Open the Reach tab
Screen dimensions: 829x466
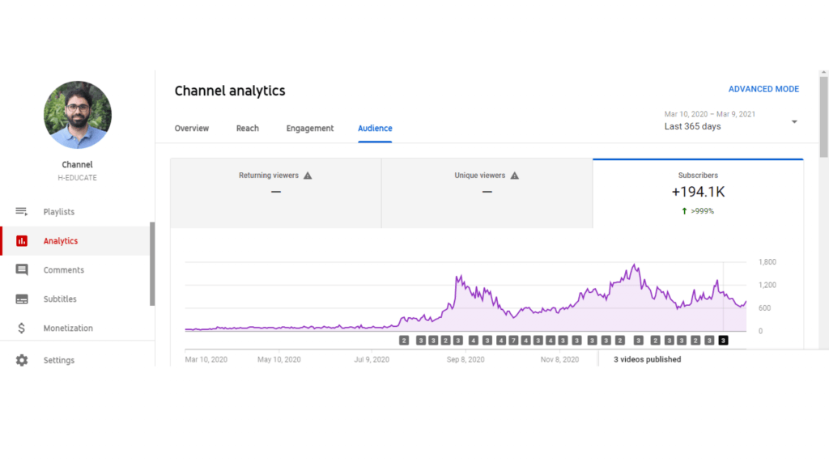[248, 129]
